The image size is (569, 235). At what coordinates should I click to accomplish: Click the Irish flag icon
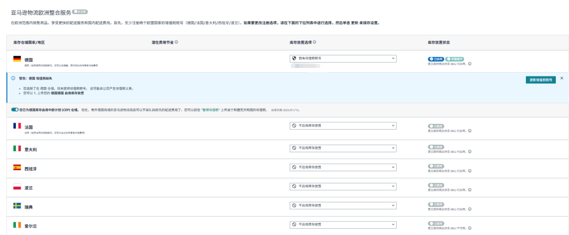[17, 225]
